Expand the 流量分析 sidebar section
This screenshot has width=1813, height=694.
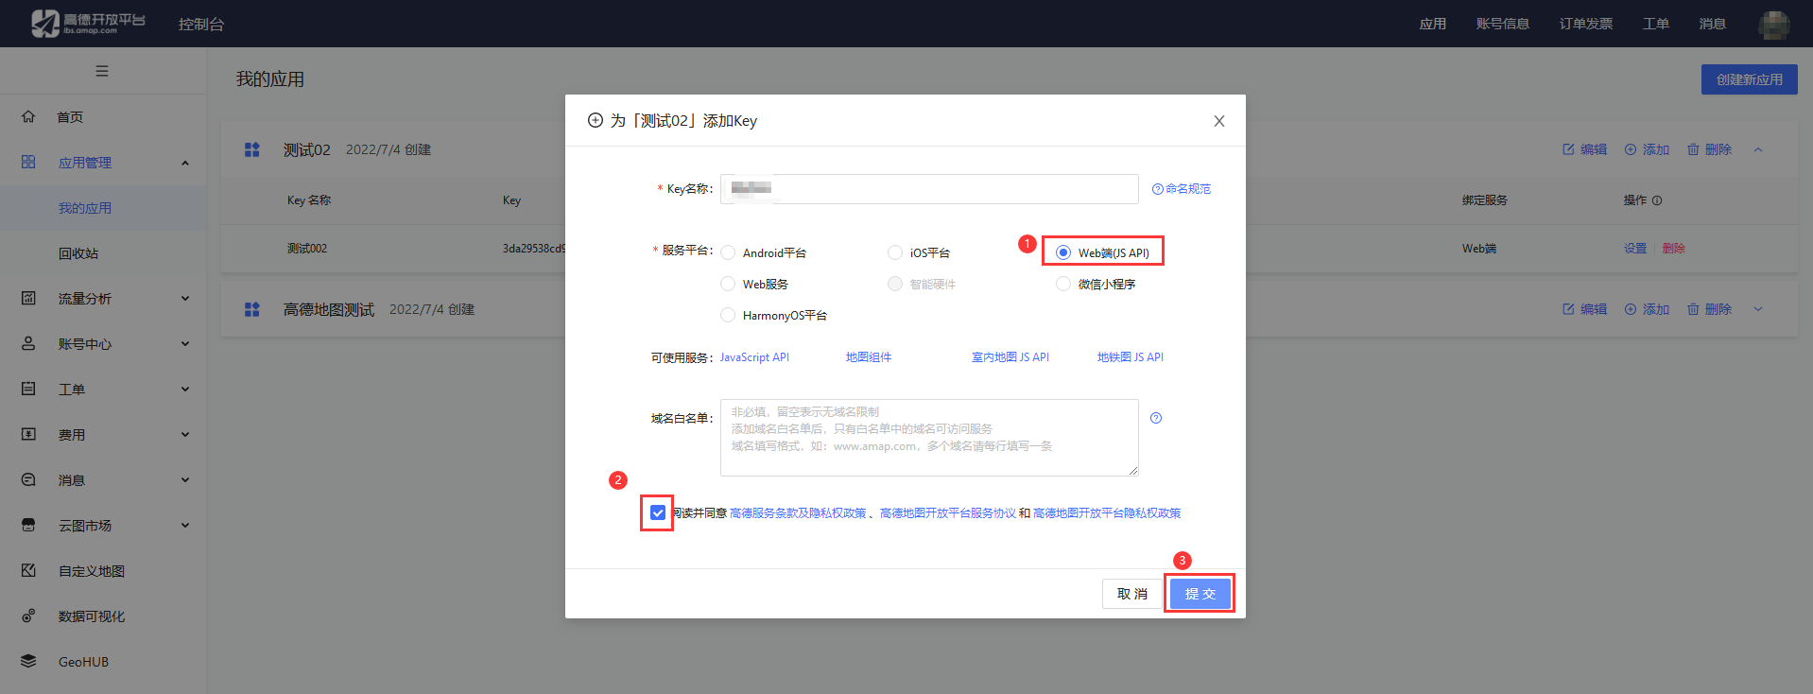(x=104, y=298)
